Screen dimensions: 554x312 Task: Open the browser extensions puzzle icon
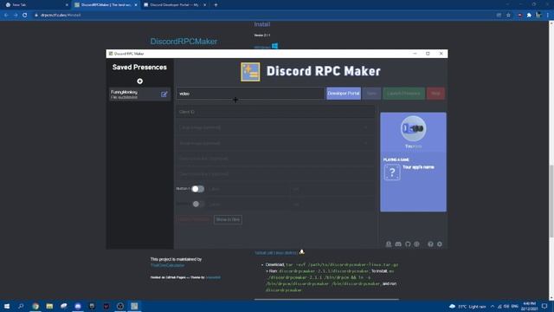pos(529,16)
